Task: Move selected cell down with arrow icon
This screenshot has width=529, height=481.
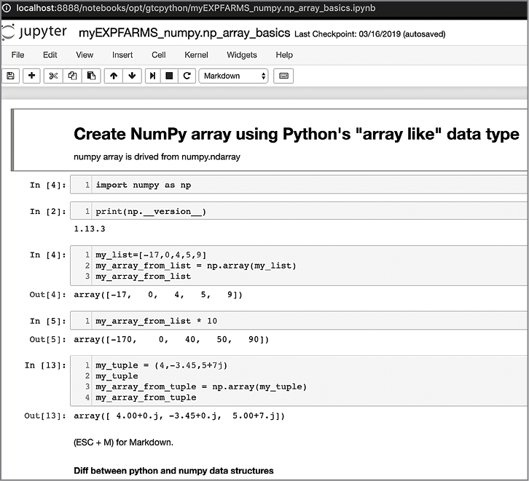Action: 132,76
